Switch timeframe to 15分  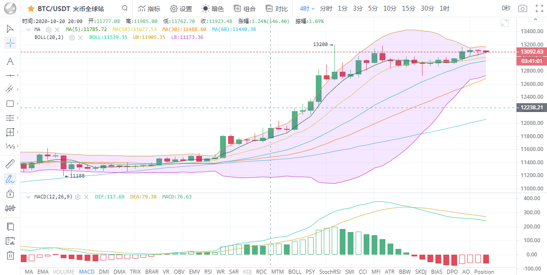click(408, 8)
